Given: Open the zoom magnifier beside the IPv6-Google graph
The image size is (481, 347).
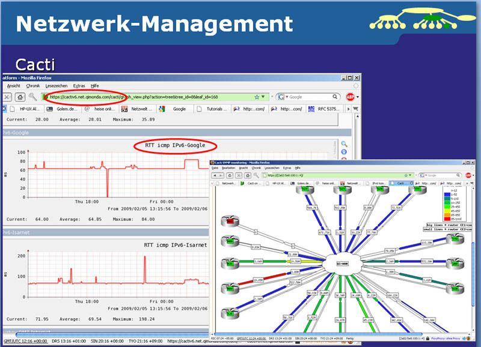Looking at the screenshot, I should pyautogui.click(x=345, y=144).
